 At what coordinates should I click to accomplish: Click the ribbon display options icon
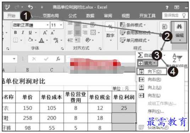click(177, 7)
